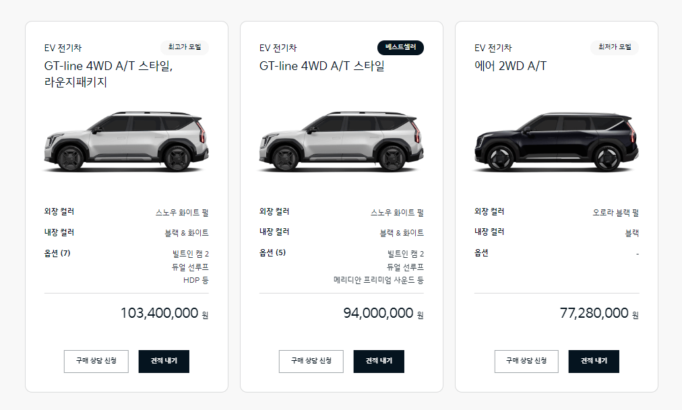682x410 pixels.
Task: Click 구매 상담 신청 under GT-line 4WD A/T 스타일
Action: [x=311, y=361]
